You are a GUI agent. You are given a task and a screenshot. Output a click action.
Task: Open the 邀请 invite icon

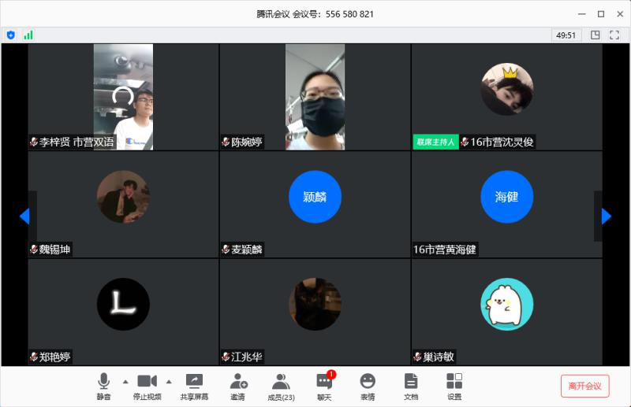coord(237,386)
